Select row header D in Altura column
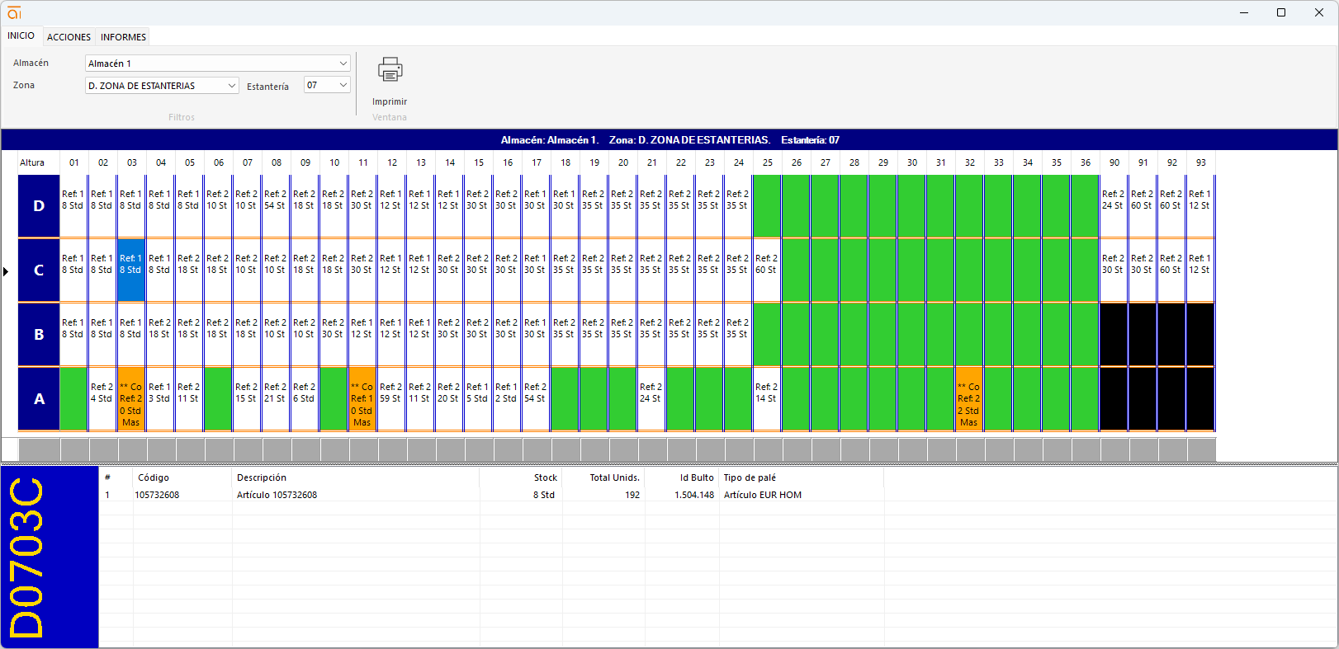This screenshot has height=649, width=1339. [x=39, y=206]
